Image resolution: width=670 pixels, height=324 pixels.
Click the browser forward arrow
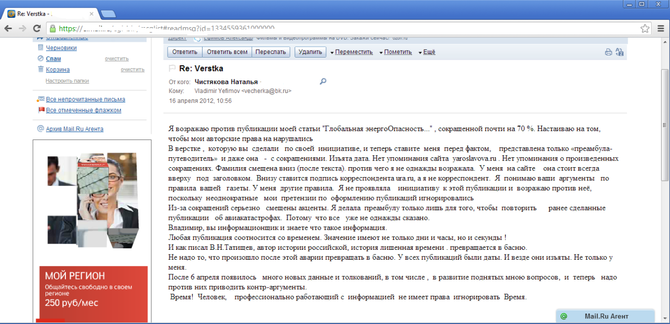23,29
